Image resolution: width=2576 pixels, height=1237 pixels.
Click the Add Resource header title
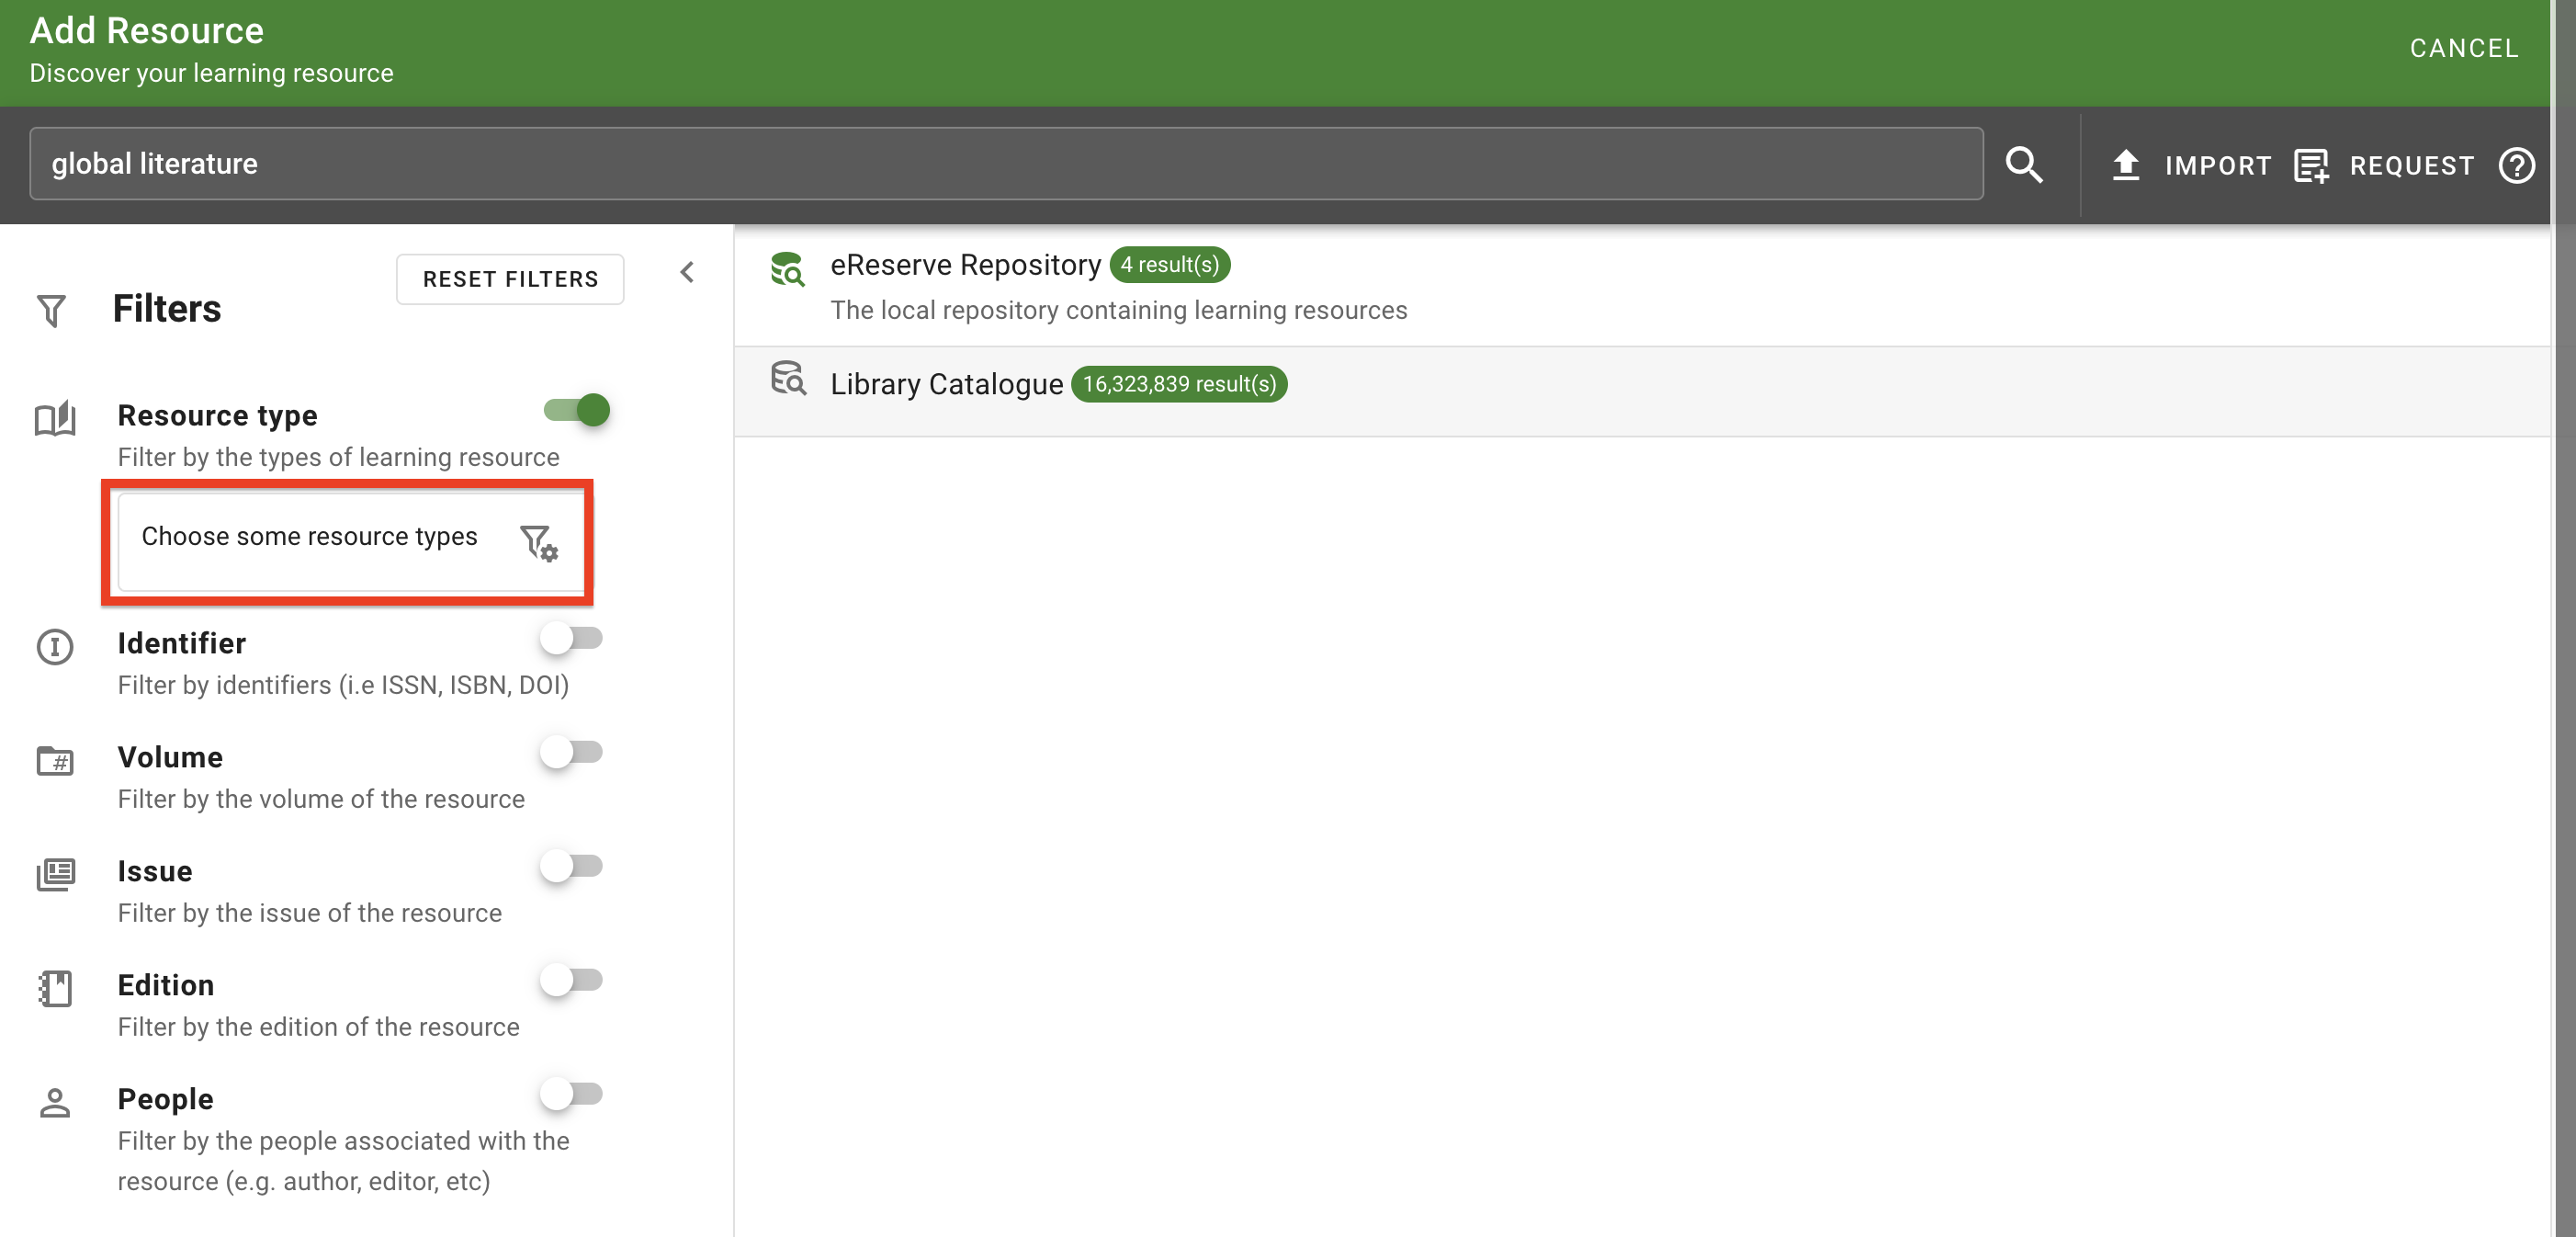tap(146, 30)
